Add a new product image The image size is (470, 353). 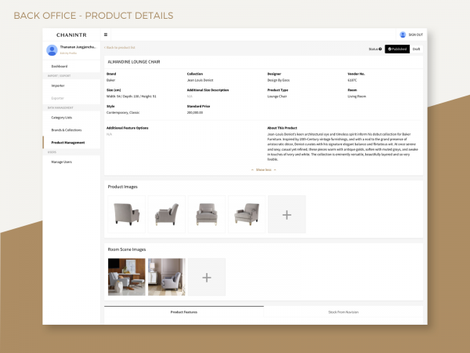[x=287, y=214]
